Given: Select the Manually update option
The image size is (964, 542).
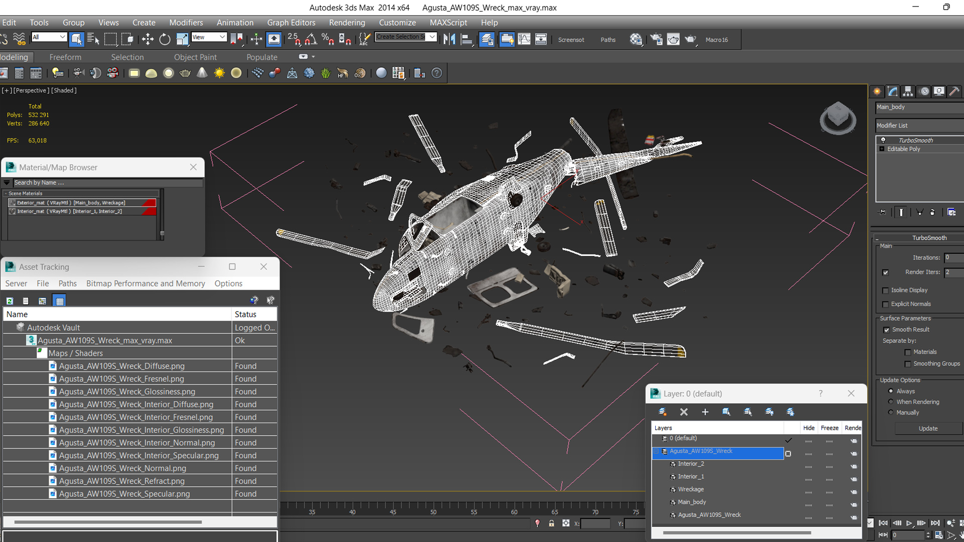Looking at the screenshot, I should point(891,412).
